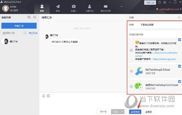Click the 36907KB file size text
The height and width of the screenshot is (115, 182).
150,88
